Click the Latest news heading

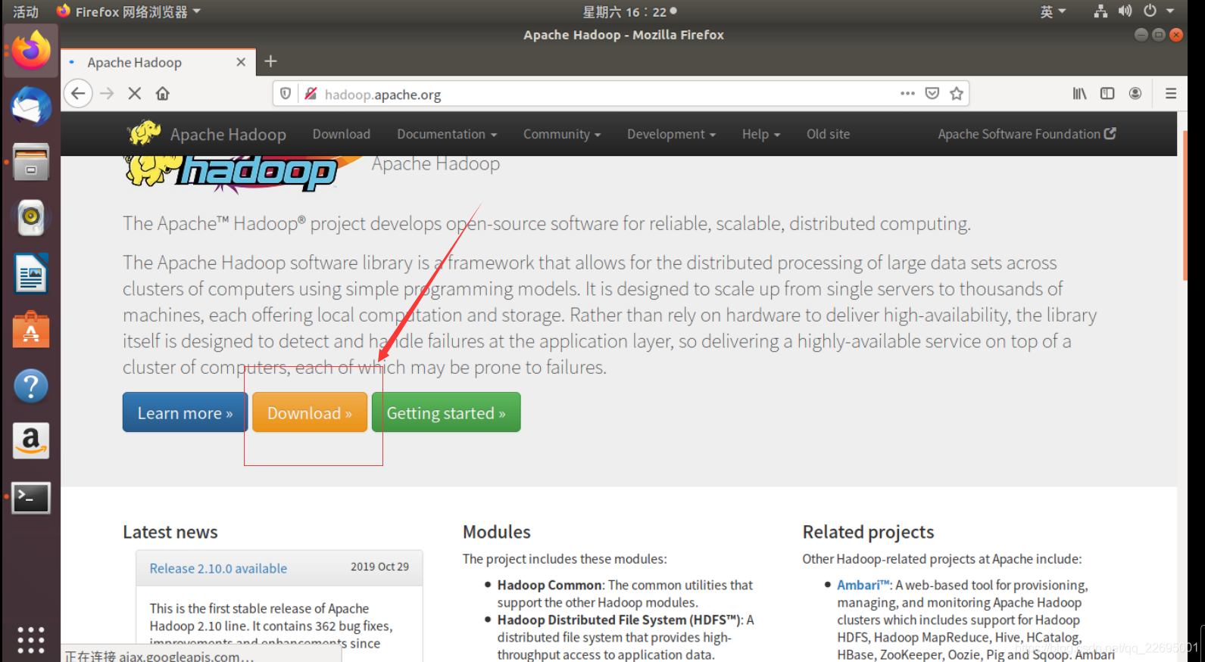pos(170,532)
